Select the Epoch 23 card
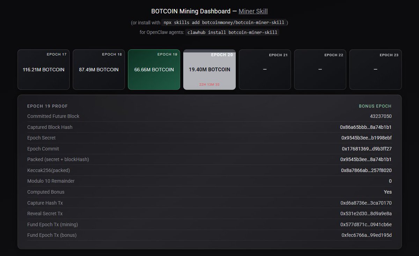419x256 pixels. [375, 69]
